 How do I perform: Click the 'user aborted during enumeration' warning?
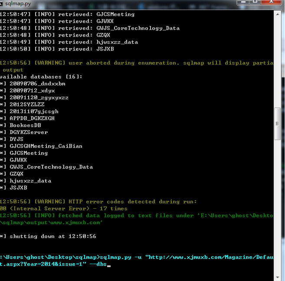137,63
